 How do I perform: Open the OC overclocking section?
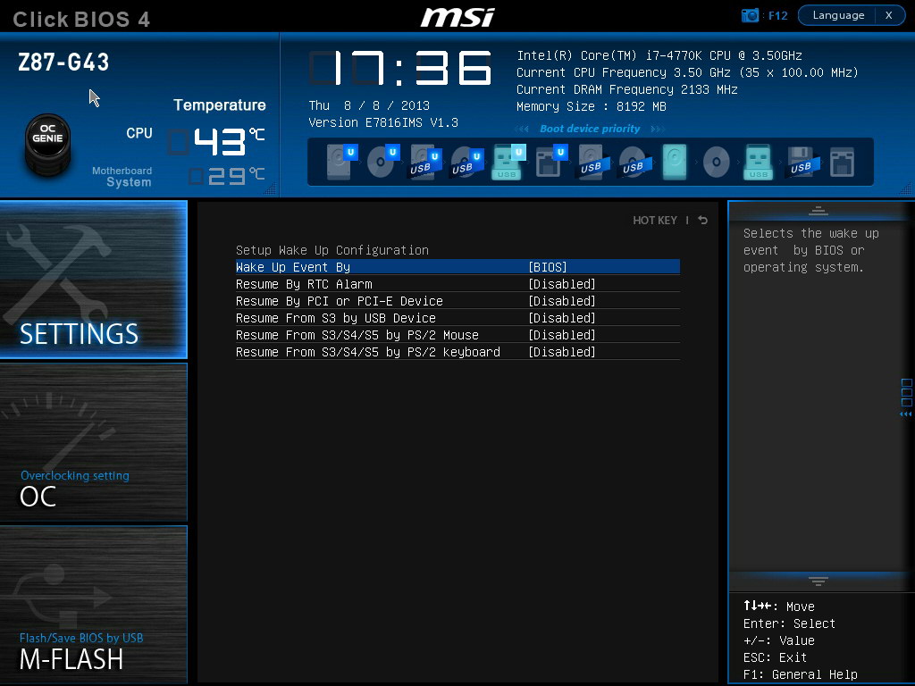click(x=93, y=441)
